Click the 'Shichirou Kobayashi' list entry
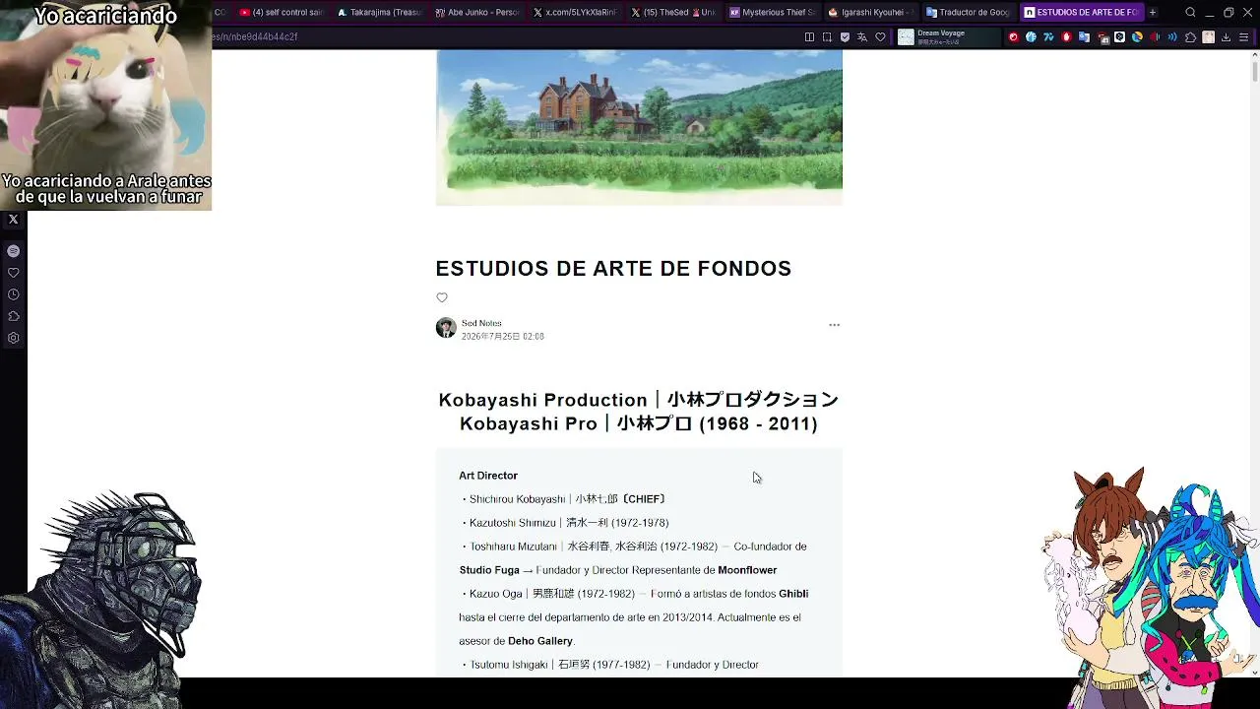The height and width of the screenshot is (709, 1260). tap(563, 499)
